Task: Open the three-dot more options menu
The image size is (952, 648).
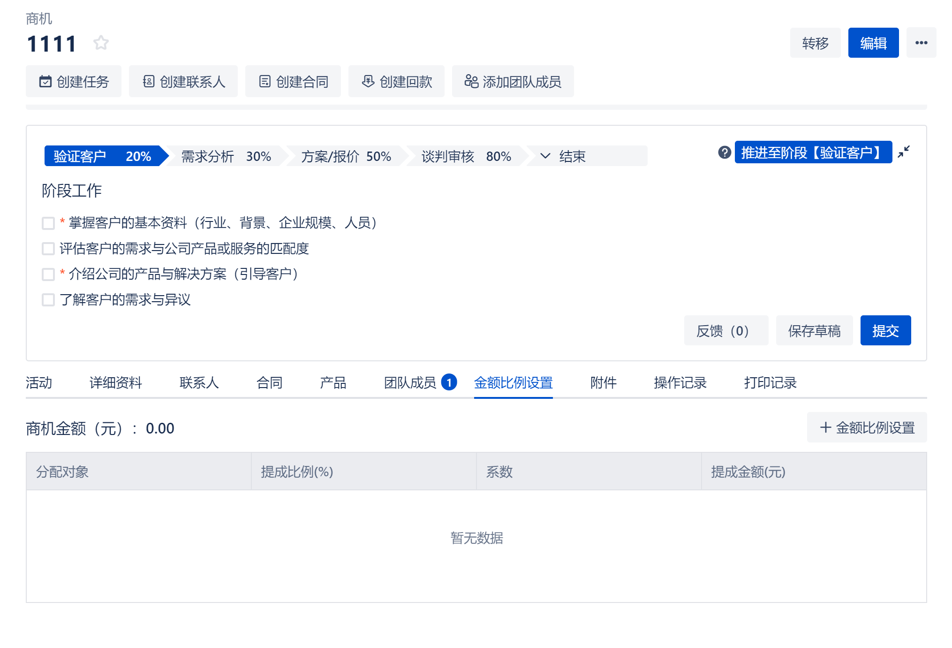Action: pyautogui.click(x=921, y=43)
